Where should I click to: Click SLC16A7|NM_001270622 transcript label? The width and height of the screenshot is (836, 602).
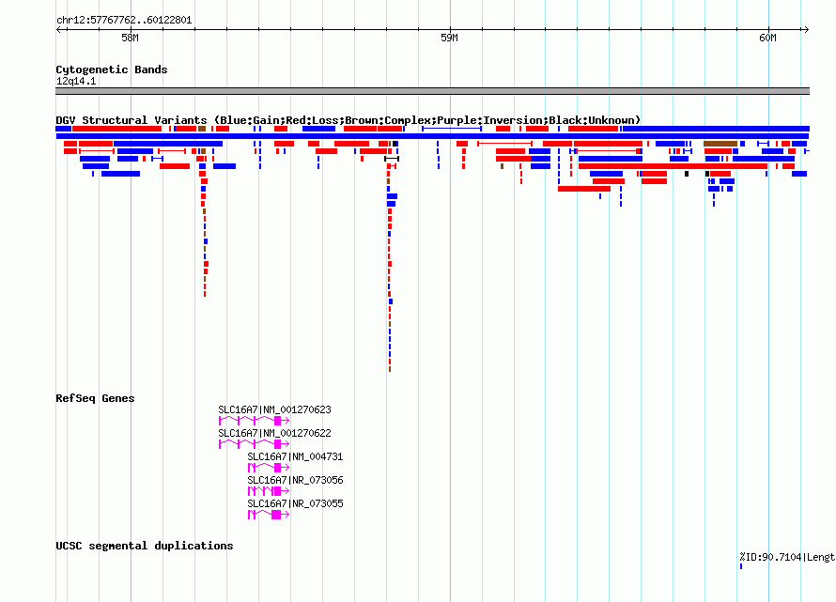[x=274, y=433]
